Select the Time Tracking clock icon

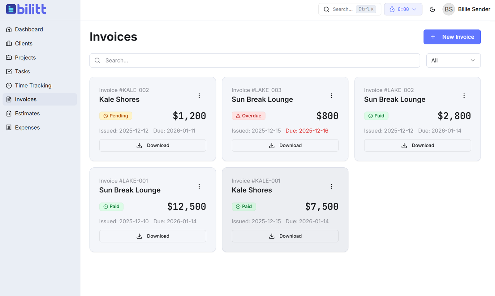tap(9, 85)
